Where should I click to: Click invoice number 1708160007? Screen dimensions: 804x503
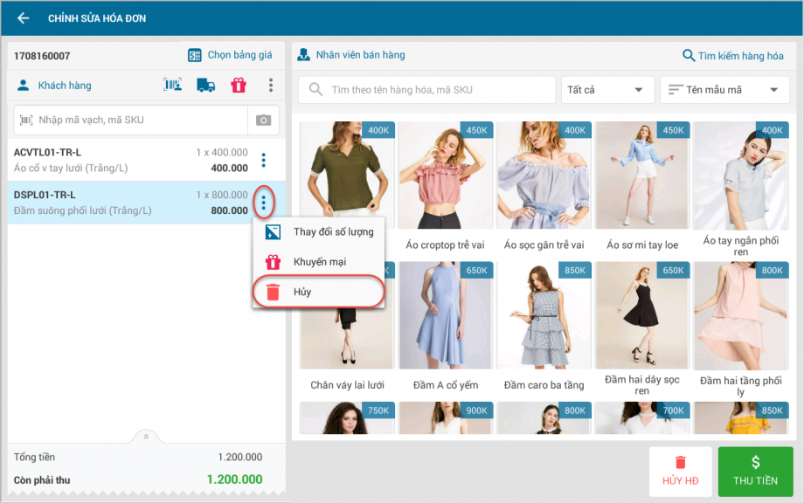42,56
